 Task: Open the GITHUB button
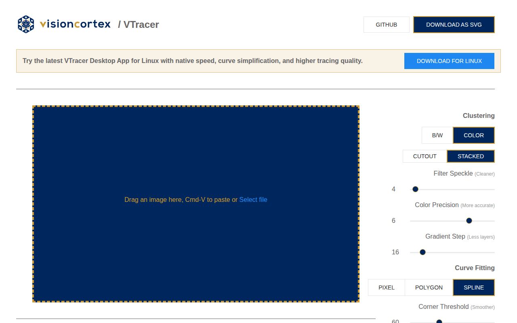tap(387, 25)
